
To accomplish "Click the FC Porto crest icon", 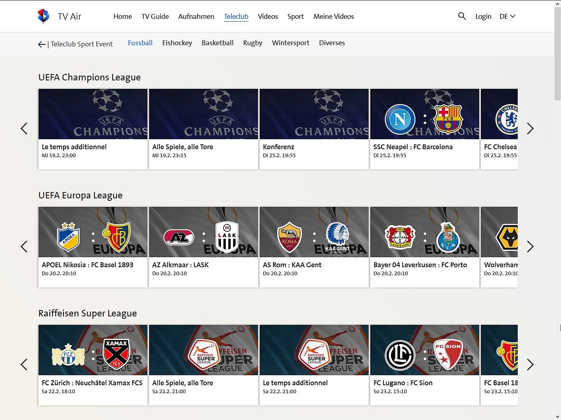I will (448, 237).
